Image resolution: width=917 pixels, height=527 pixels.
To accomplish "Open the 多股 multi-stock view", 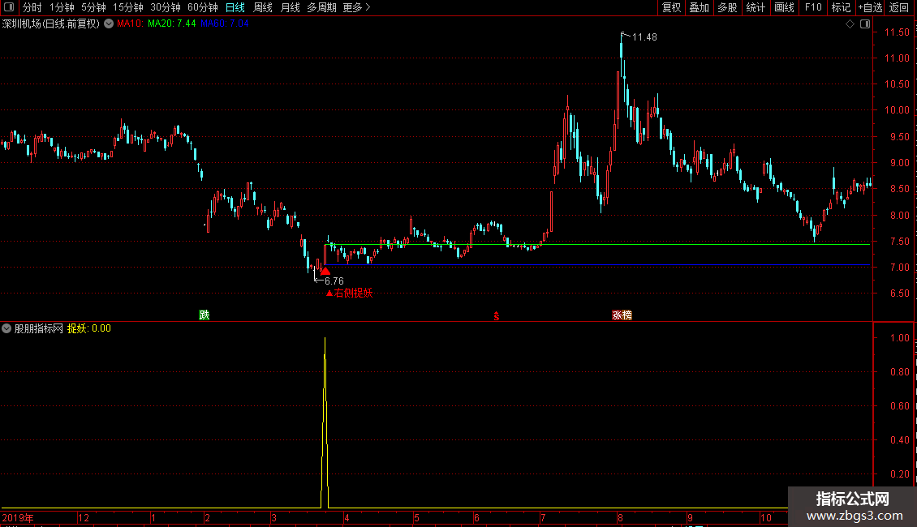I will click(x=728, y=7).
